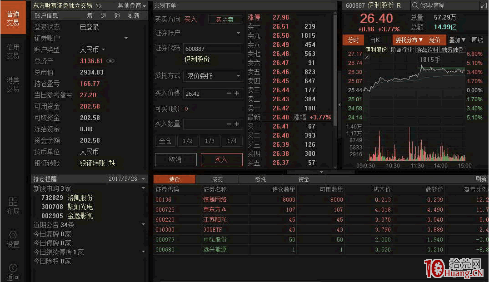Click the down arrow below the order book

tap(321, 172)
